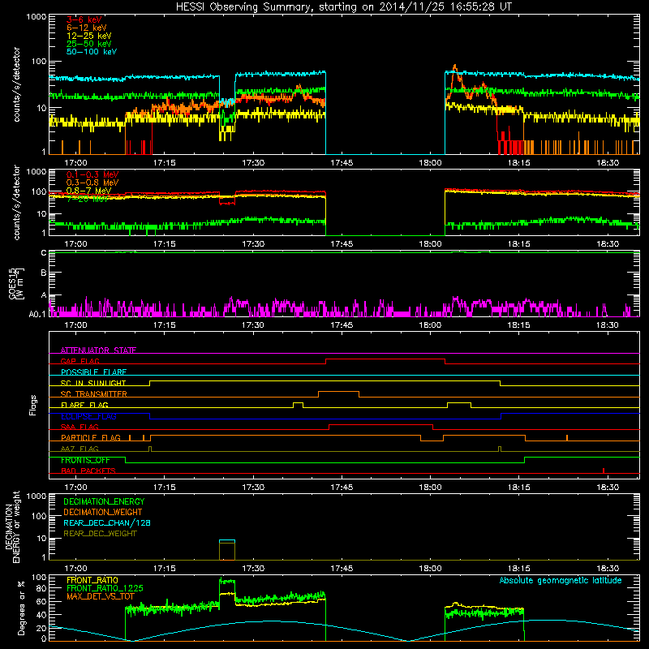649x649 pixels.
Task: Click the 0.3-0.8 MeV legend label
Action: pos(92,183)
